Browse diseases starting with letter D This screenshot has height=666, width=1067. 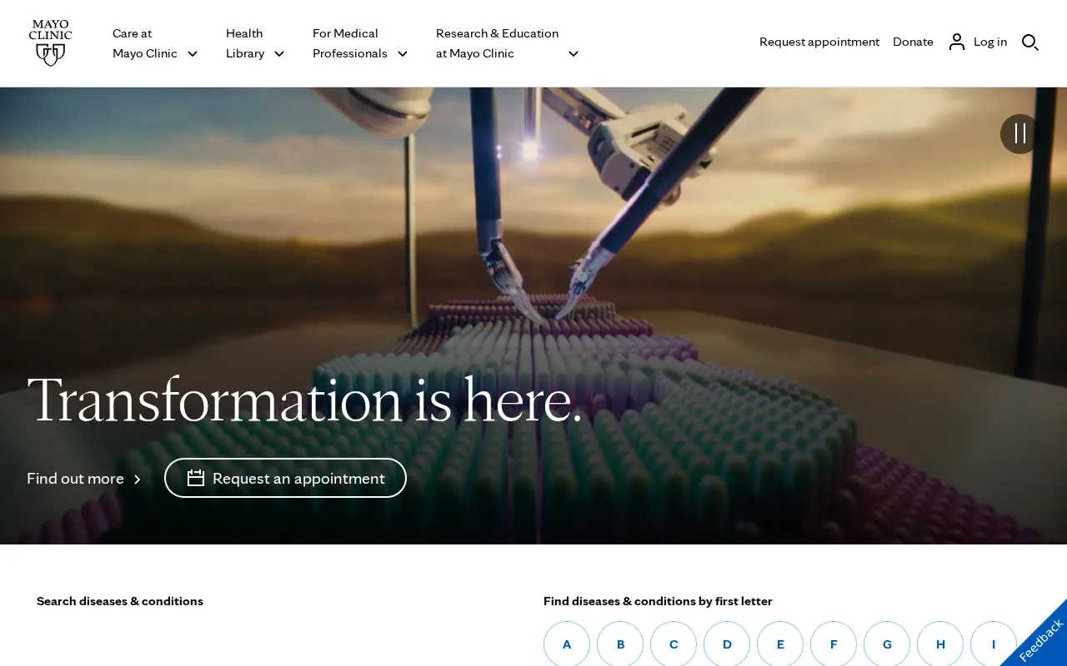coord(727,644)
